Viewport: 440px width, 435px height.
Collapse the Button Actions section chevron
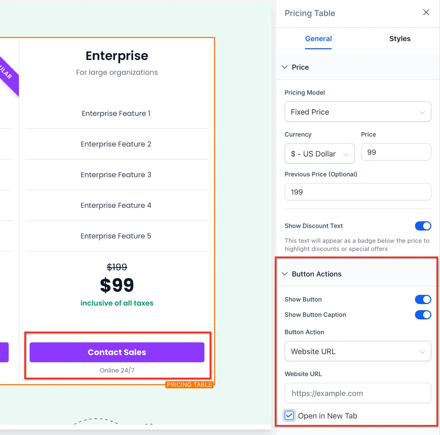tap(285, 274)
